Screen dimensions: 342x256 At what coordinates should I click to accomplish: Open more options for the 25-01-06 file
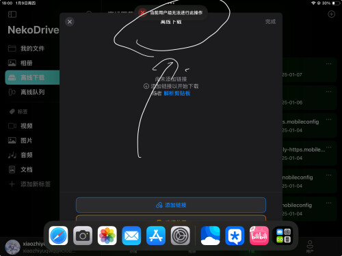(328, 91)
